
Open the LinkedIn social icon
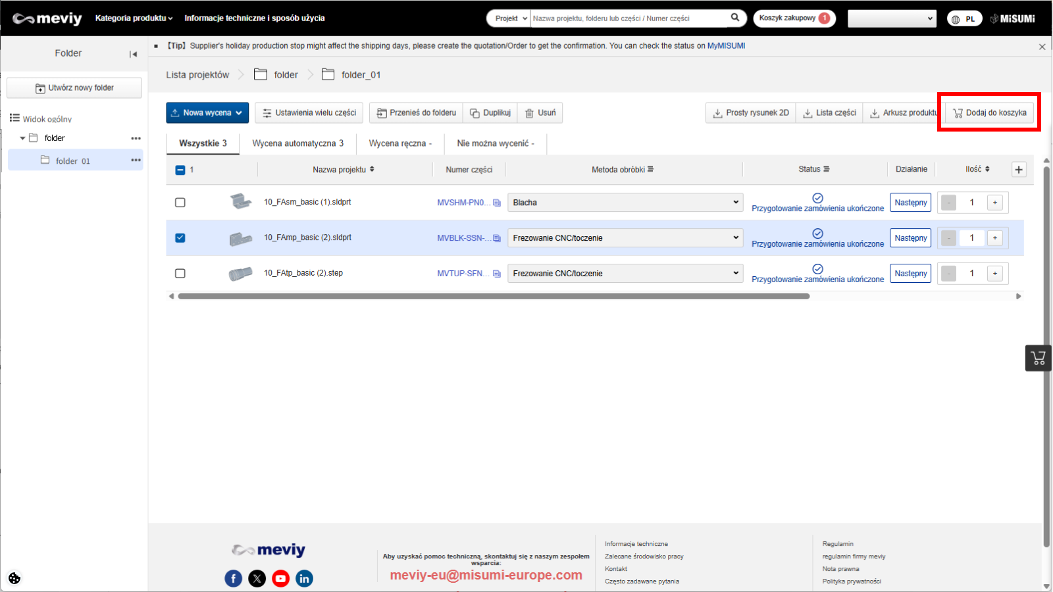[304, 579]
